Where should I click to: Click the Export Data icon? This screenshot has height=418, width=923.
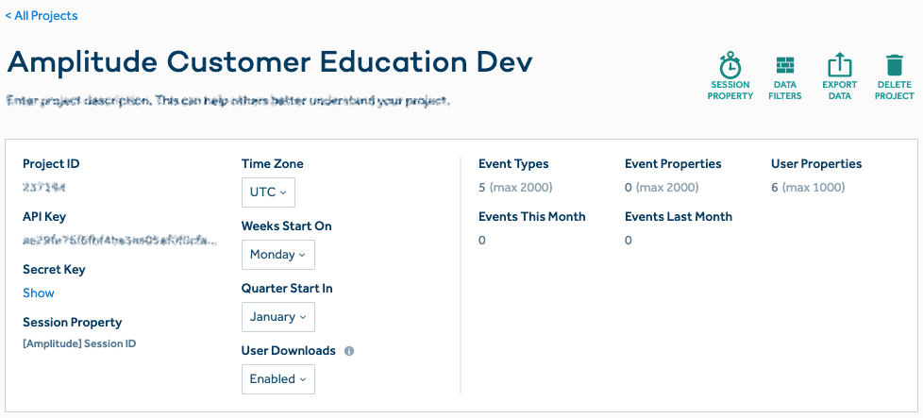[839, 67]
